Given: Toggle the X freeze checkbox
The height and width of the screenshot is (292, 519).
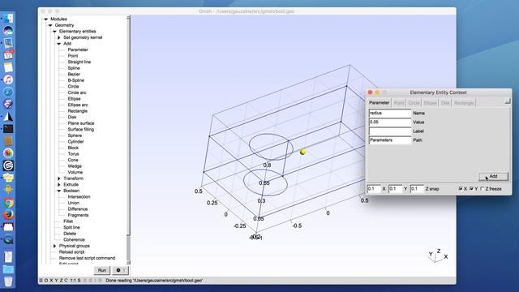Looking at the screenshot, I should [461, 188].
